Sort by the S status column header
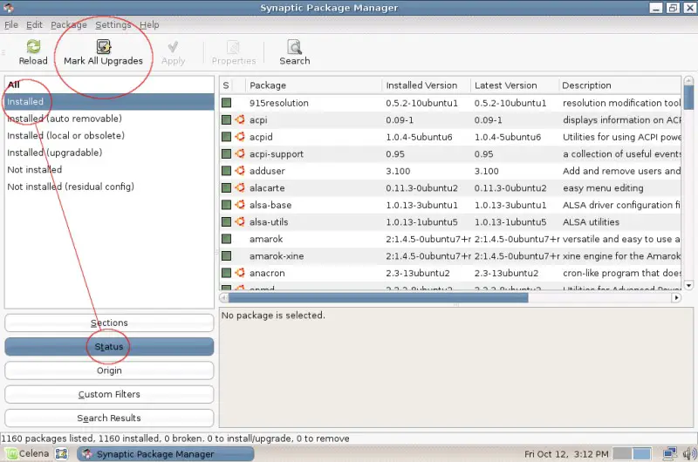698x462 pixels. point(226,85)
